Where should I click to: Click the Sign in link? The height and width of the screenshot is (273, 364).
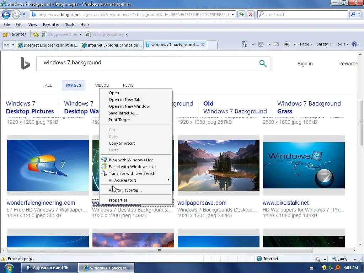[305, 64]
